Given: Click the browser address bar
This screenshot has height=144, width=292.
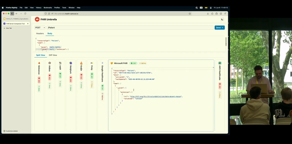Looking at the screenshot, I should [117, 13].
